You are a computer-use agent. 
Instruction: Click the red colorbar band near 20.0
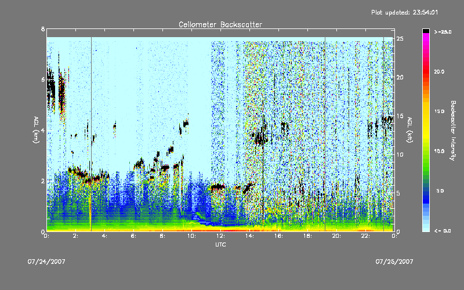(x=426, y=71)
